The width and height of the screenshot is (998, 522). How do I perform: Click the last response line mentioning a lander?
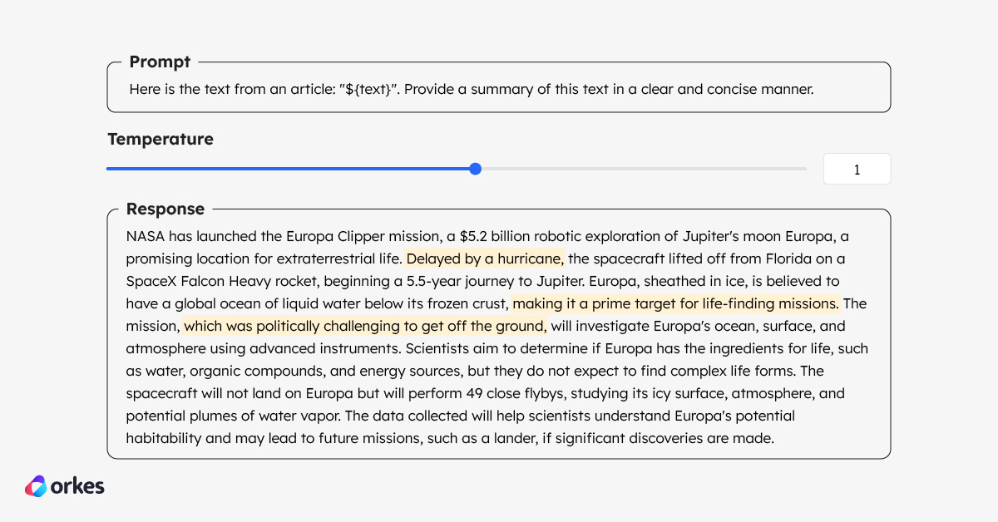tap(449, 438)
